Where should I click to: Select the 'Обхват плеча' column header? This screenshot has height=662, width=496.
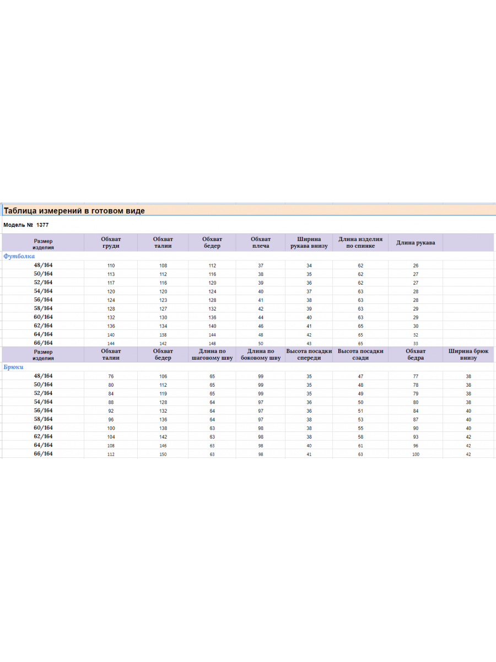(260, 242)
